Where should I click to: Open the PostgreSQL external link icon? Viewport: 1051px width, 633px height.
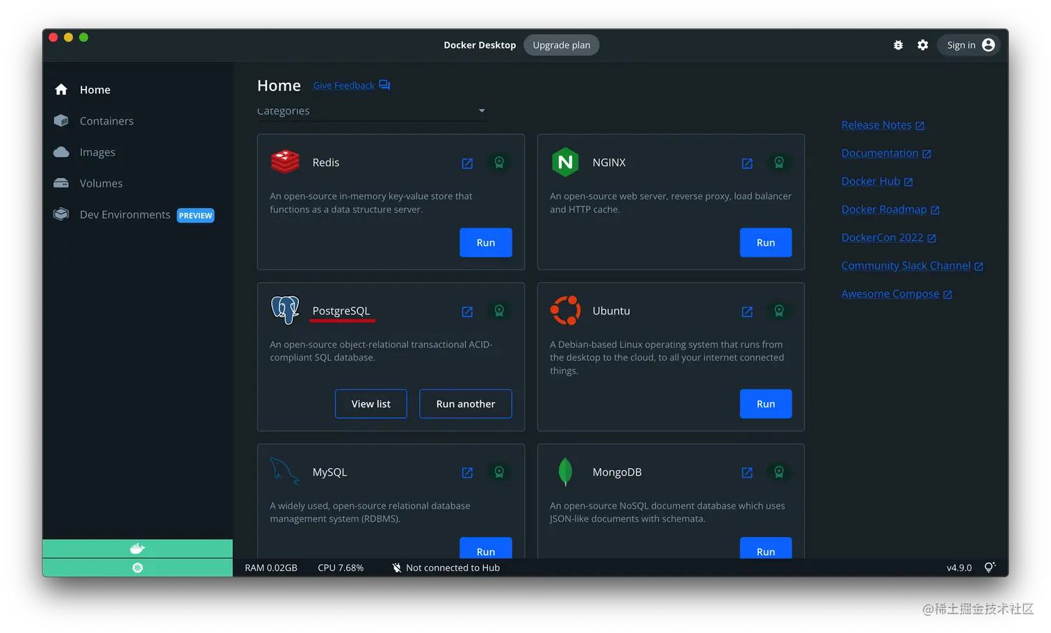(467, 311)
